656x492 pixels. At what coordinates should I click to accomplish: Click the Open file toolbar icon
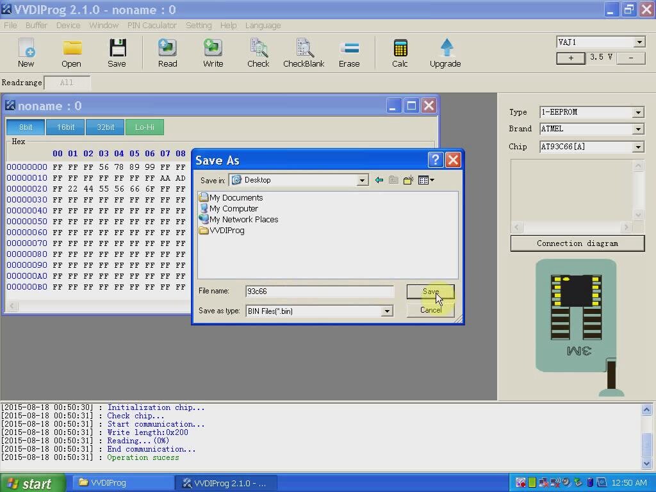point(71,51)
